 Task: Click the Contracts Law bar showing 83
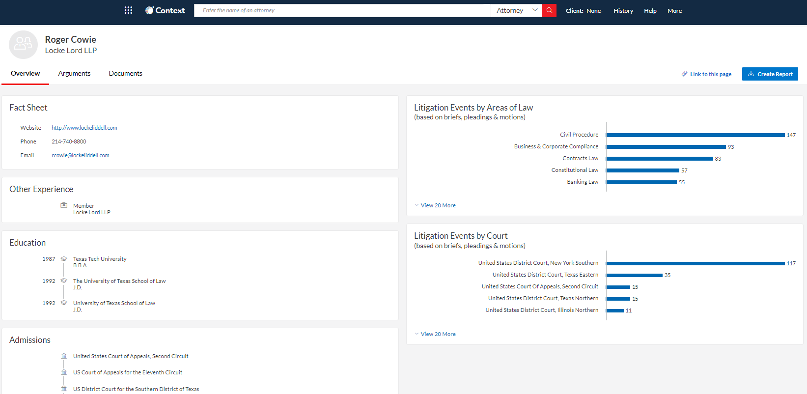660,159
